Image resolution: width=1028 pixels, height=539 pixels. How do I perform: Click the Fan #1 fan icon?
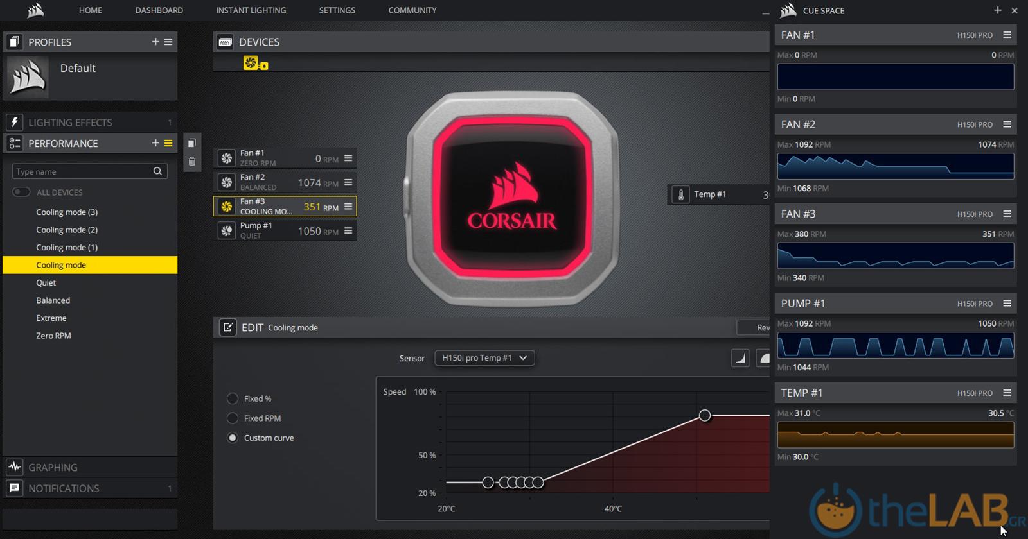click(226, 158)
